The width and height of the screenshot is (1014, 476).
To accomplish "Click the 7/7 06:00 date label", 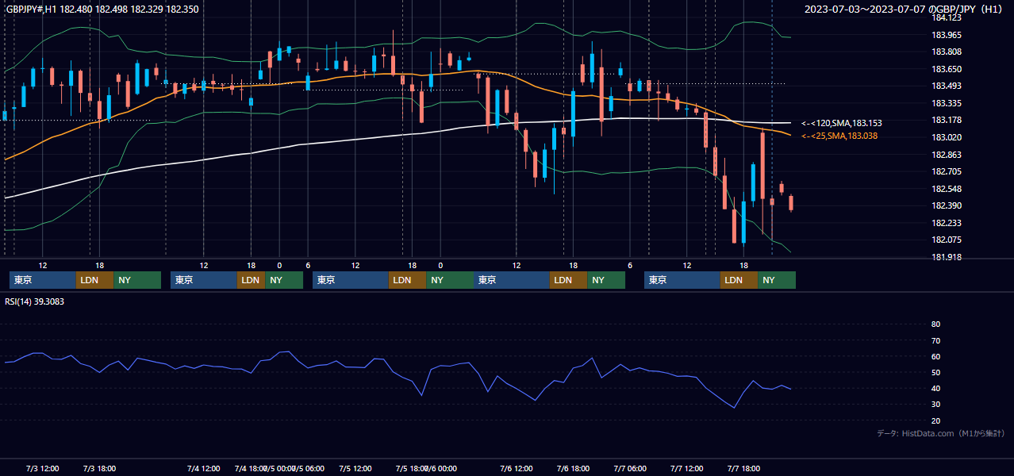I will point(630,469).
